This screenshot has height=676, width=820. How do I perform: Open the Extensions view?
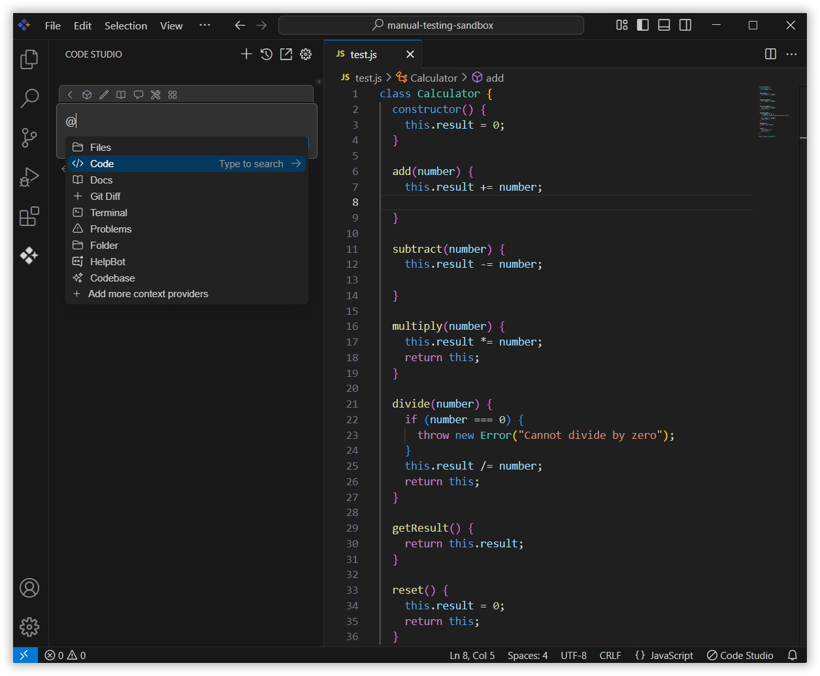pyautogui.click(x=29, y=216)
